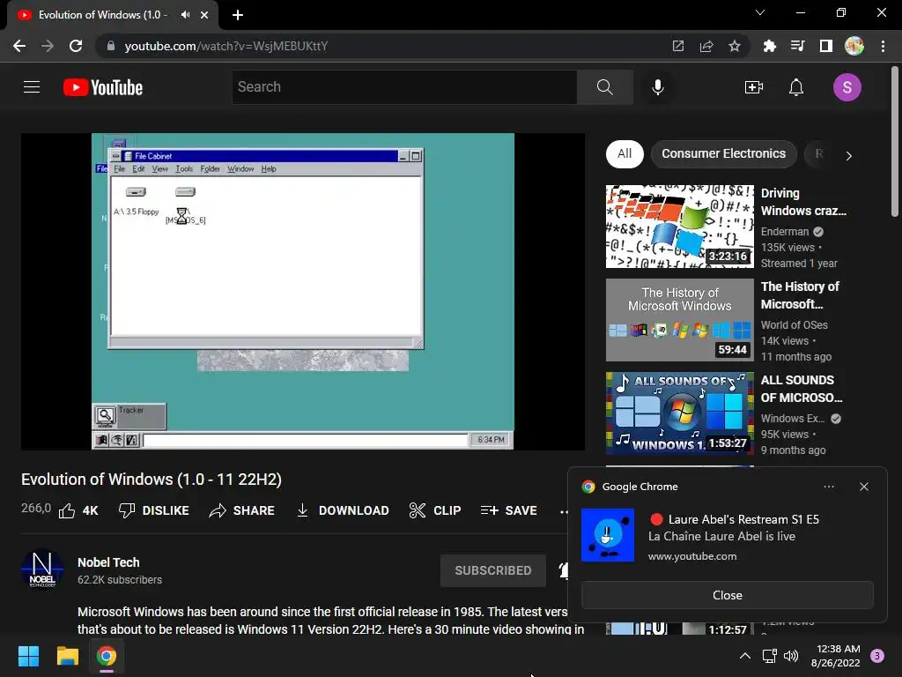Reload the page with refresh icon
This screenshot has width=902, height=677.
click(76, 46)
